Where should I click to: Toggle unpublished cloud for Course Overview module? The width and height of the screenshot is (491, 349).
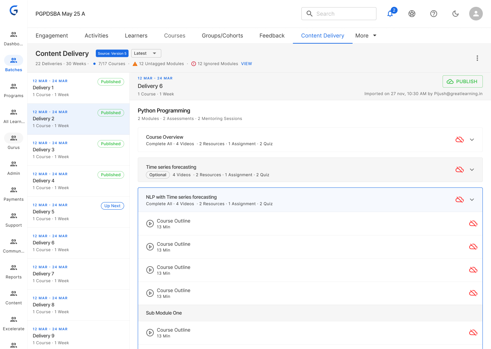pyautogui.click(x=460, y=140)
